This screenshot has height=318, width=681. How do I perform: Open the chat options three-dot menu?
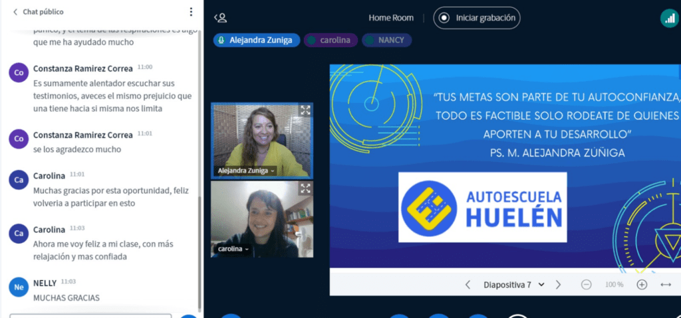pyautogui.click(x=191, y=12)
